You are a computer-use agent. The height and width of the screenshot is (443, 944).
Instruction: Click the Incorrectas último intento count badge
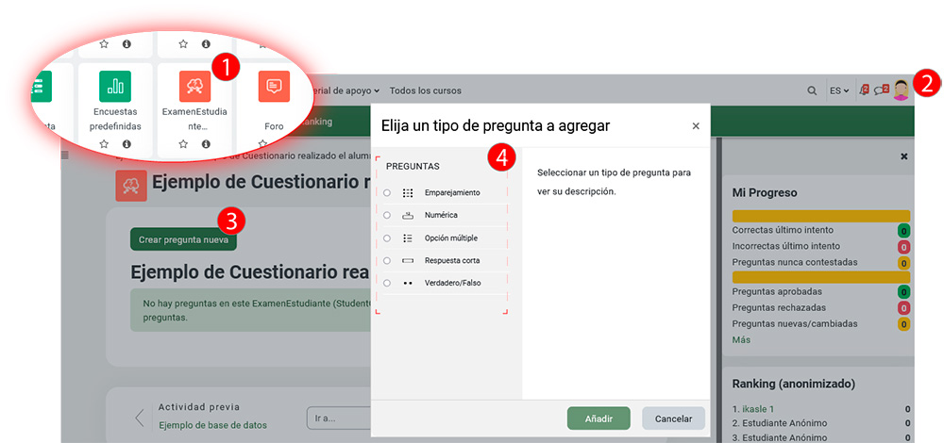point(903,246)
